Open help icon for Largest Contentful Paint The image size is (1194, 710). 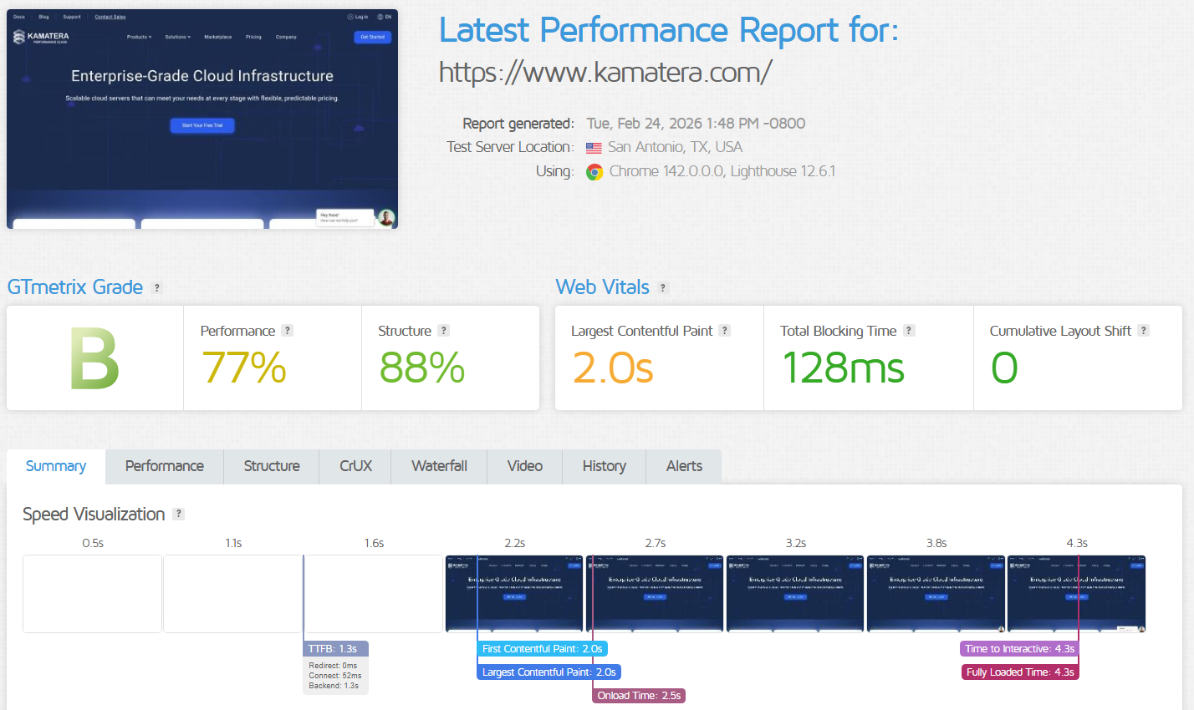coord(725,330)
